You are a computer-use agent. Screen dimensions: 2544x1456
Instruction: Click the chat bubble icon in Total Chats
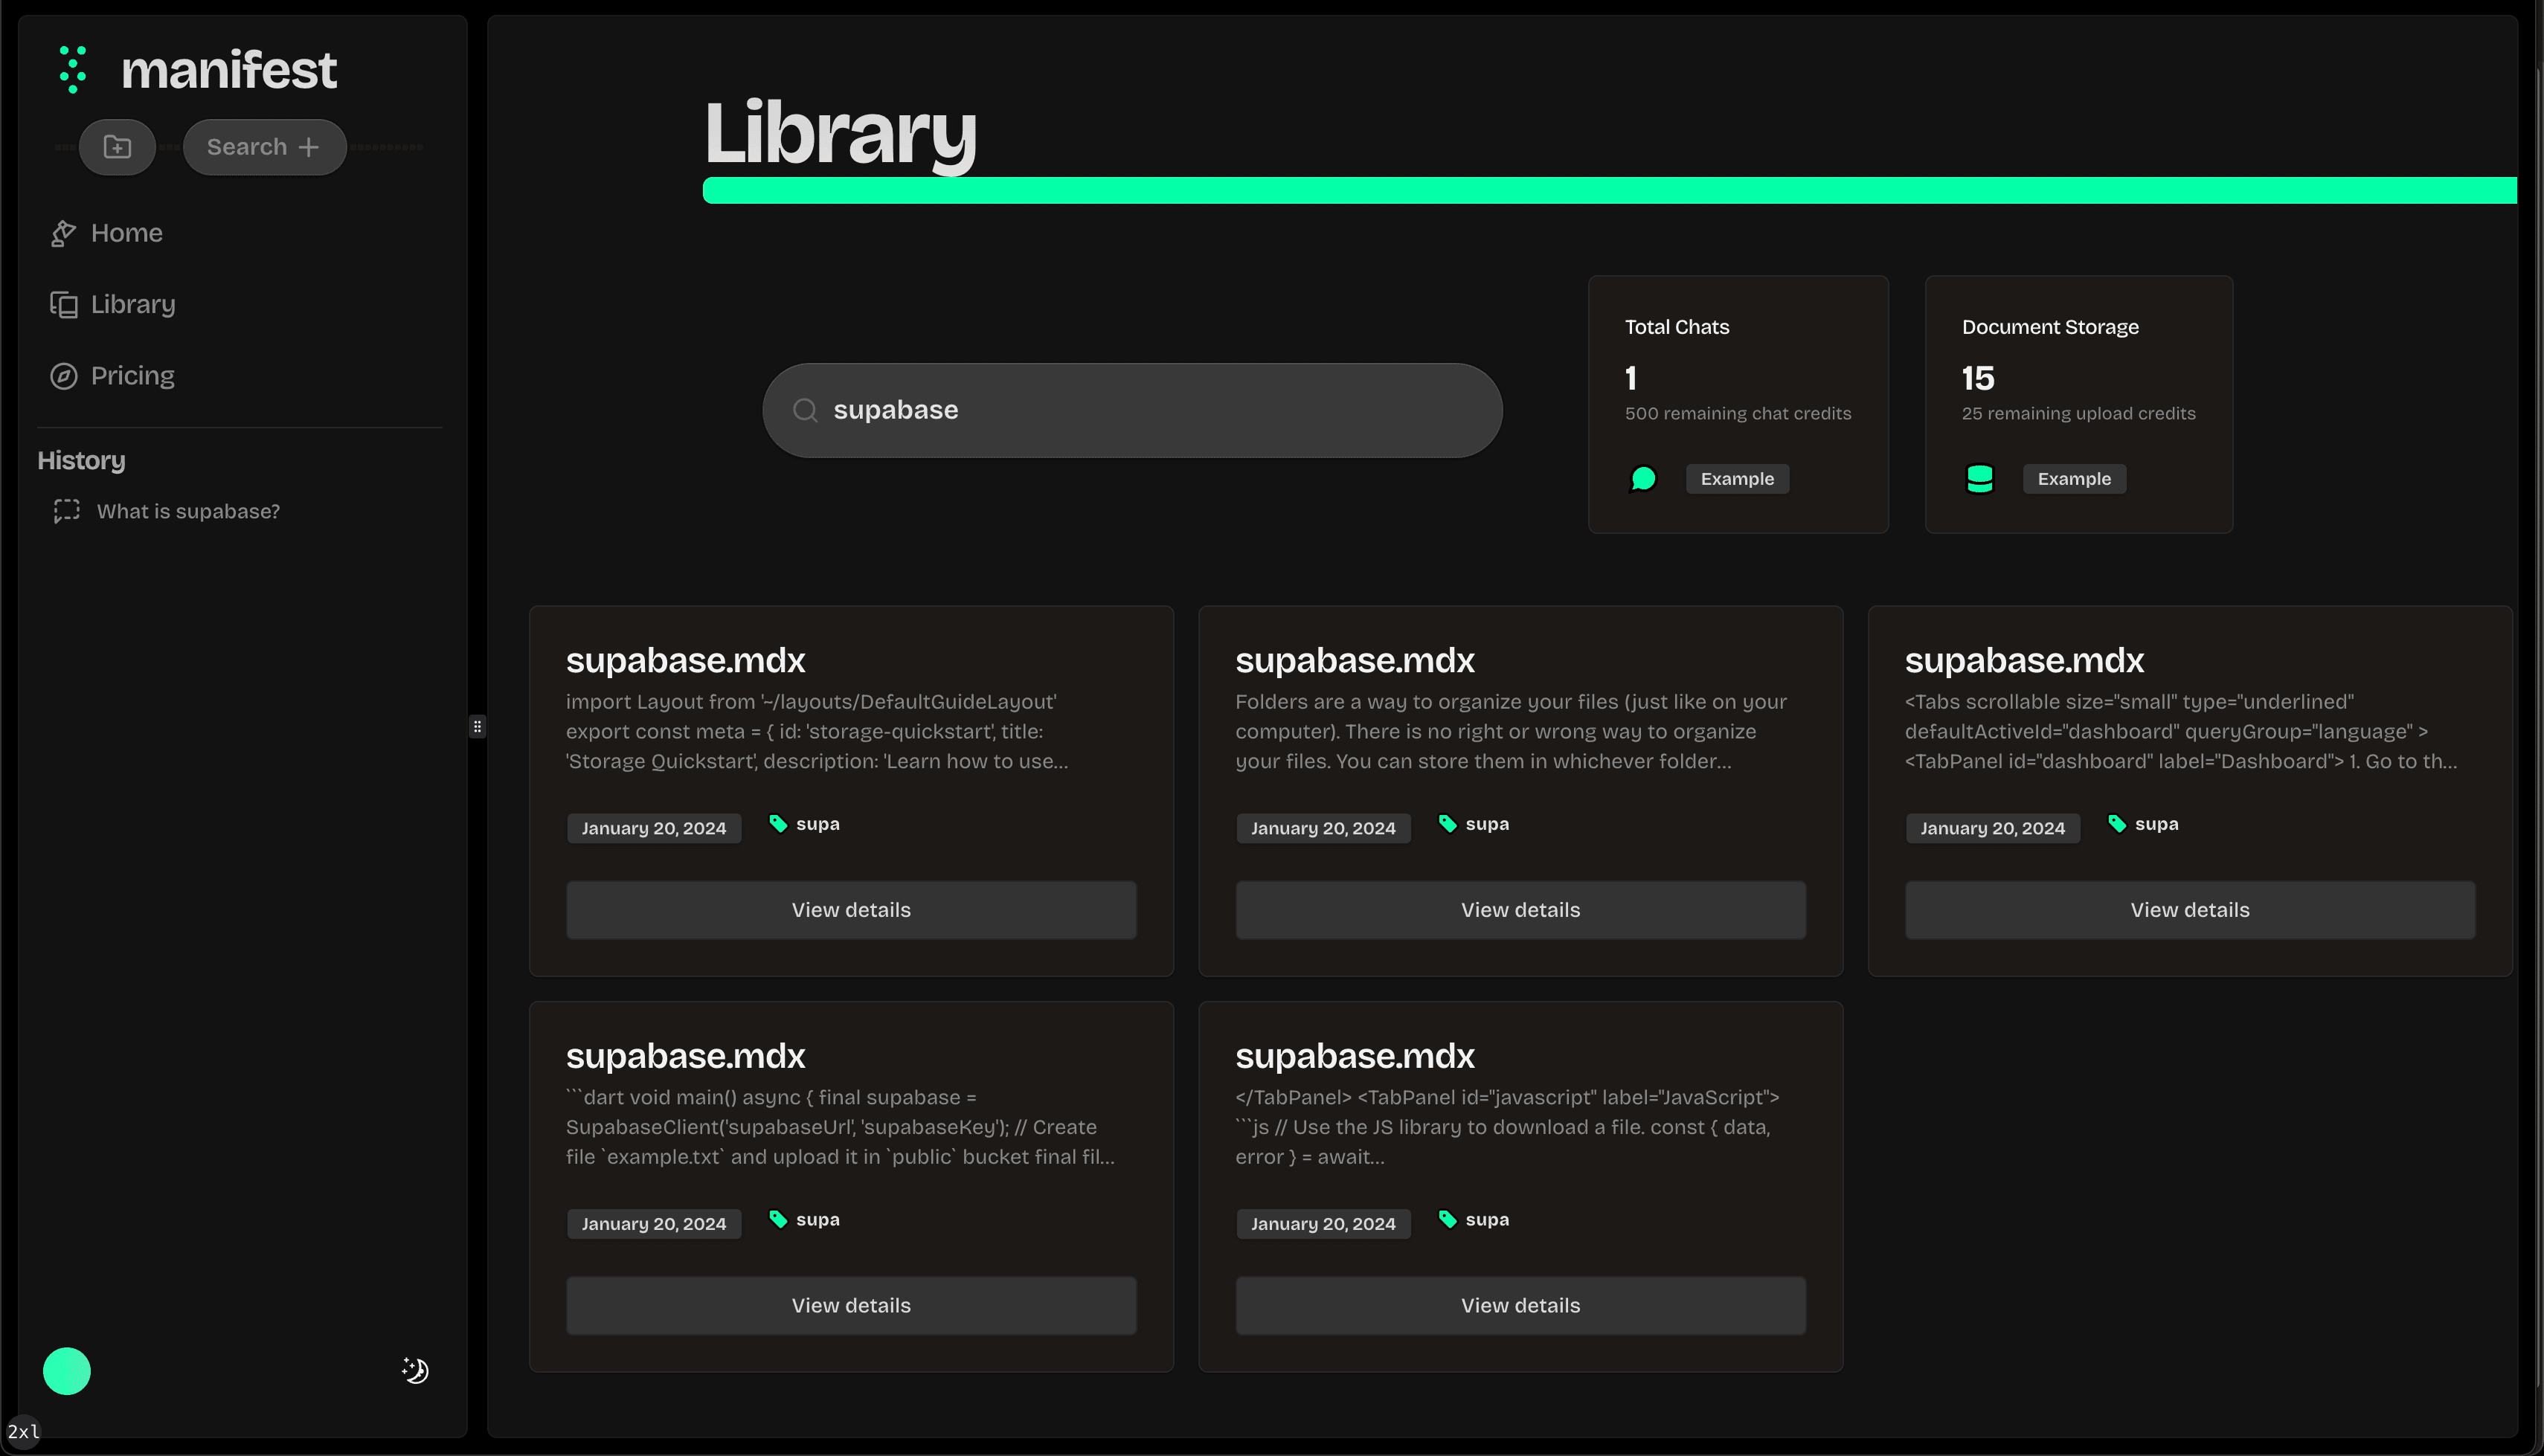1643,479
